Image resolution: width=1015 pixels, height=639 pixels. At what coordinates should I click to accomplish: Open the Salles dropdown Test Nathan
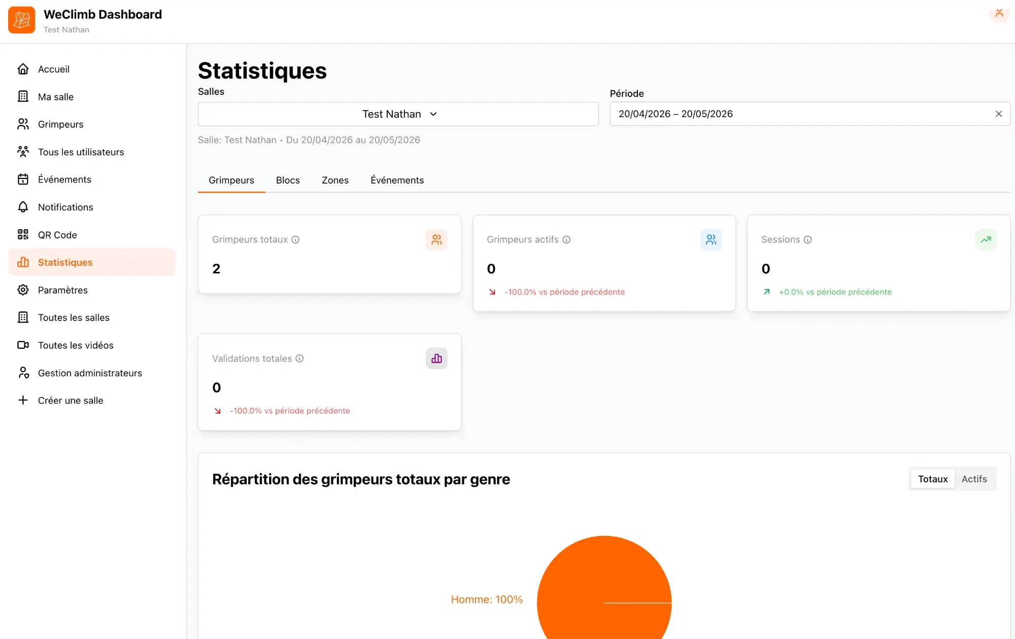click(398, 114)
